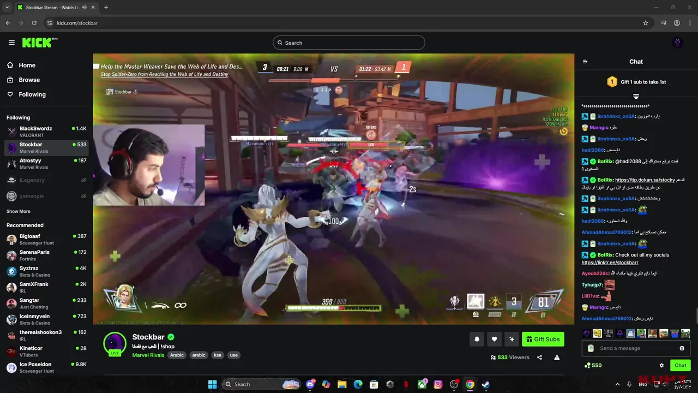This screenshot has width=698, height=393.
Task: Focus the Kick search box
Action: (x=349, y=43)
